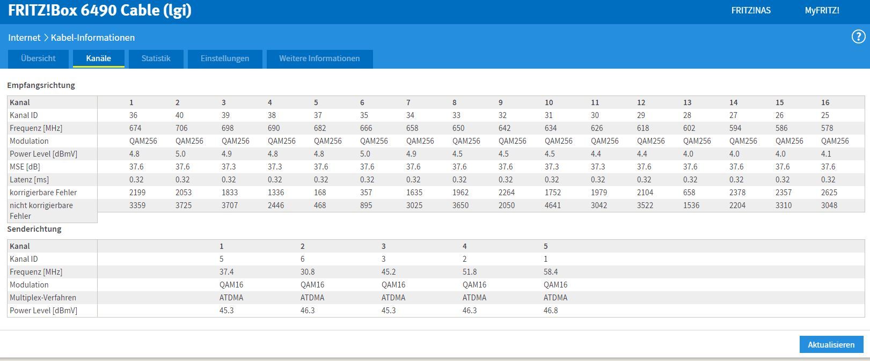The height and width of the screenshot is (361, 870).
Task: Select the Kanäle tab
Action: pos(98,58)
